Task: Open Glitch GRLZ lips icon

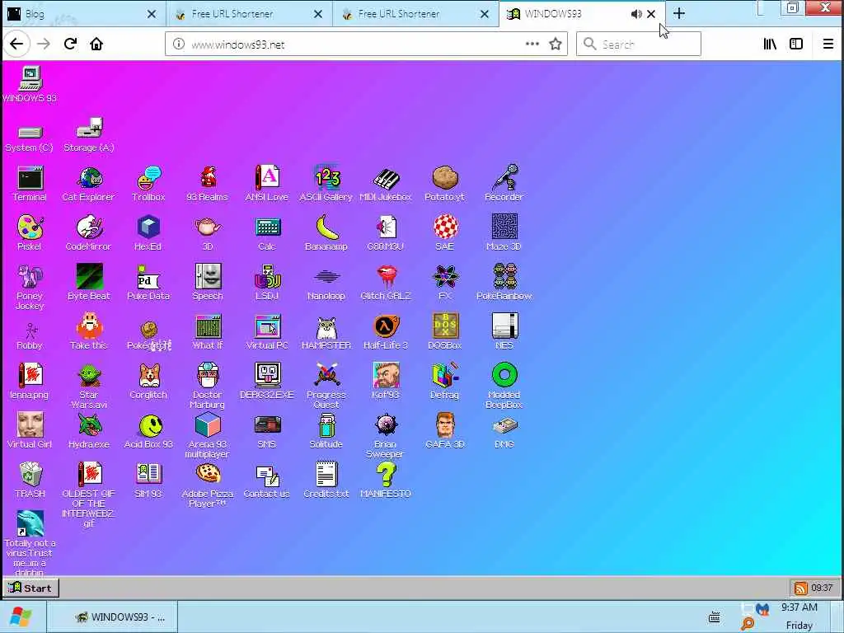Action: click(386, 283)
